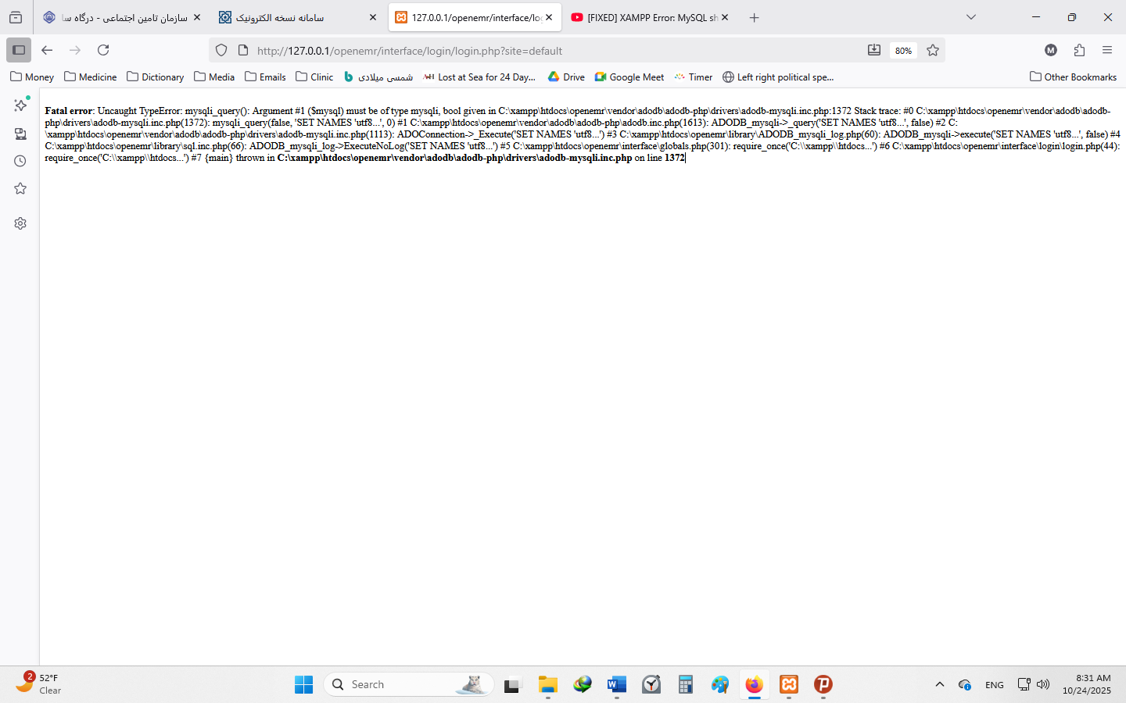Toggle the Firefox sidebar button
This screenshot has width=1126, height=703.
pos(19,50)
